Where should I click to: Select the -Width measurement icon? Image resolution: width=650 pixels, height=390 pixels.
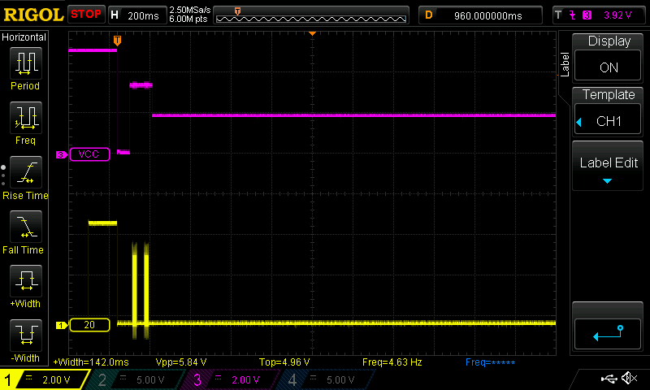pos(25,340)
